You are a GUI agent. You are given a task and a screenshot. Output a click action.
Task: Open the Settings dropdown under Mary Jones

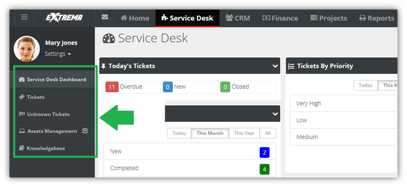click(58, 54)
